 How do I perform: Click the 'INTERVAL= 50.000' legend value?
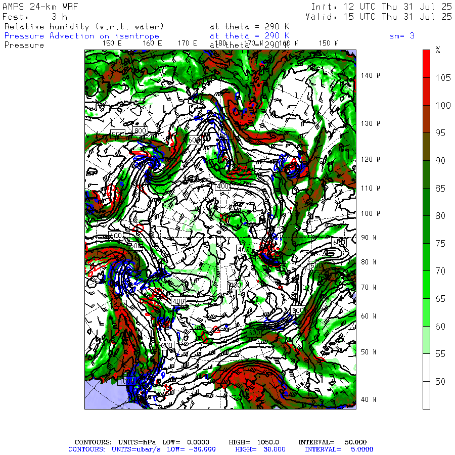tap(333, 442)
